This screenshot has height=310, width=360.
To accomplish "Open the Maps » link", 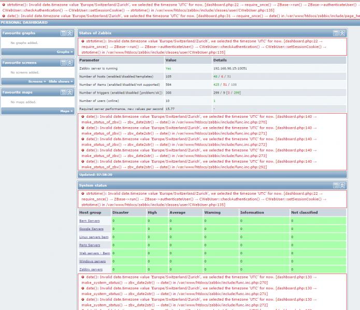I will (67, 111).
